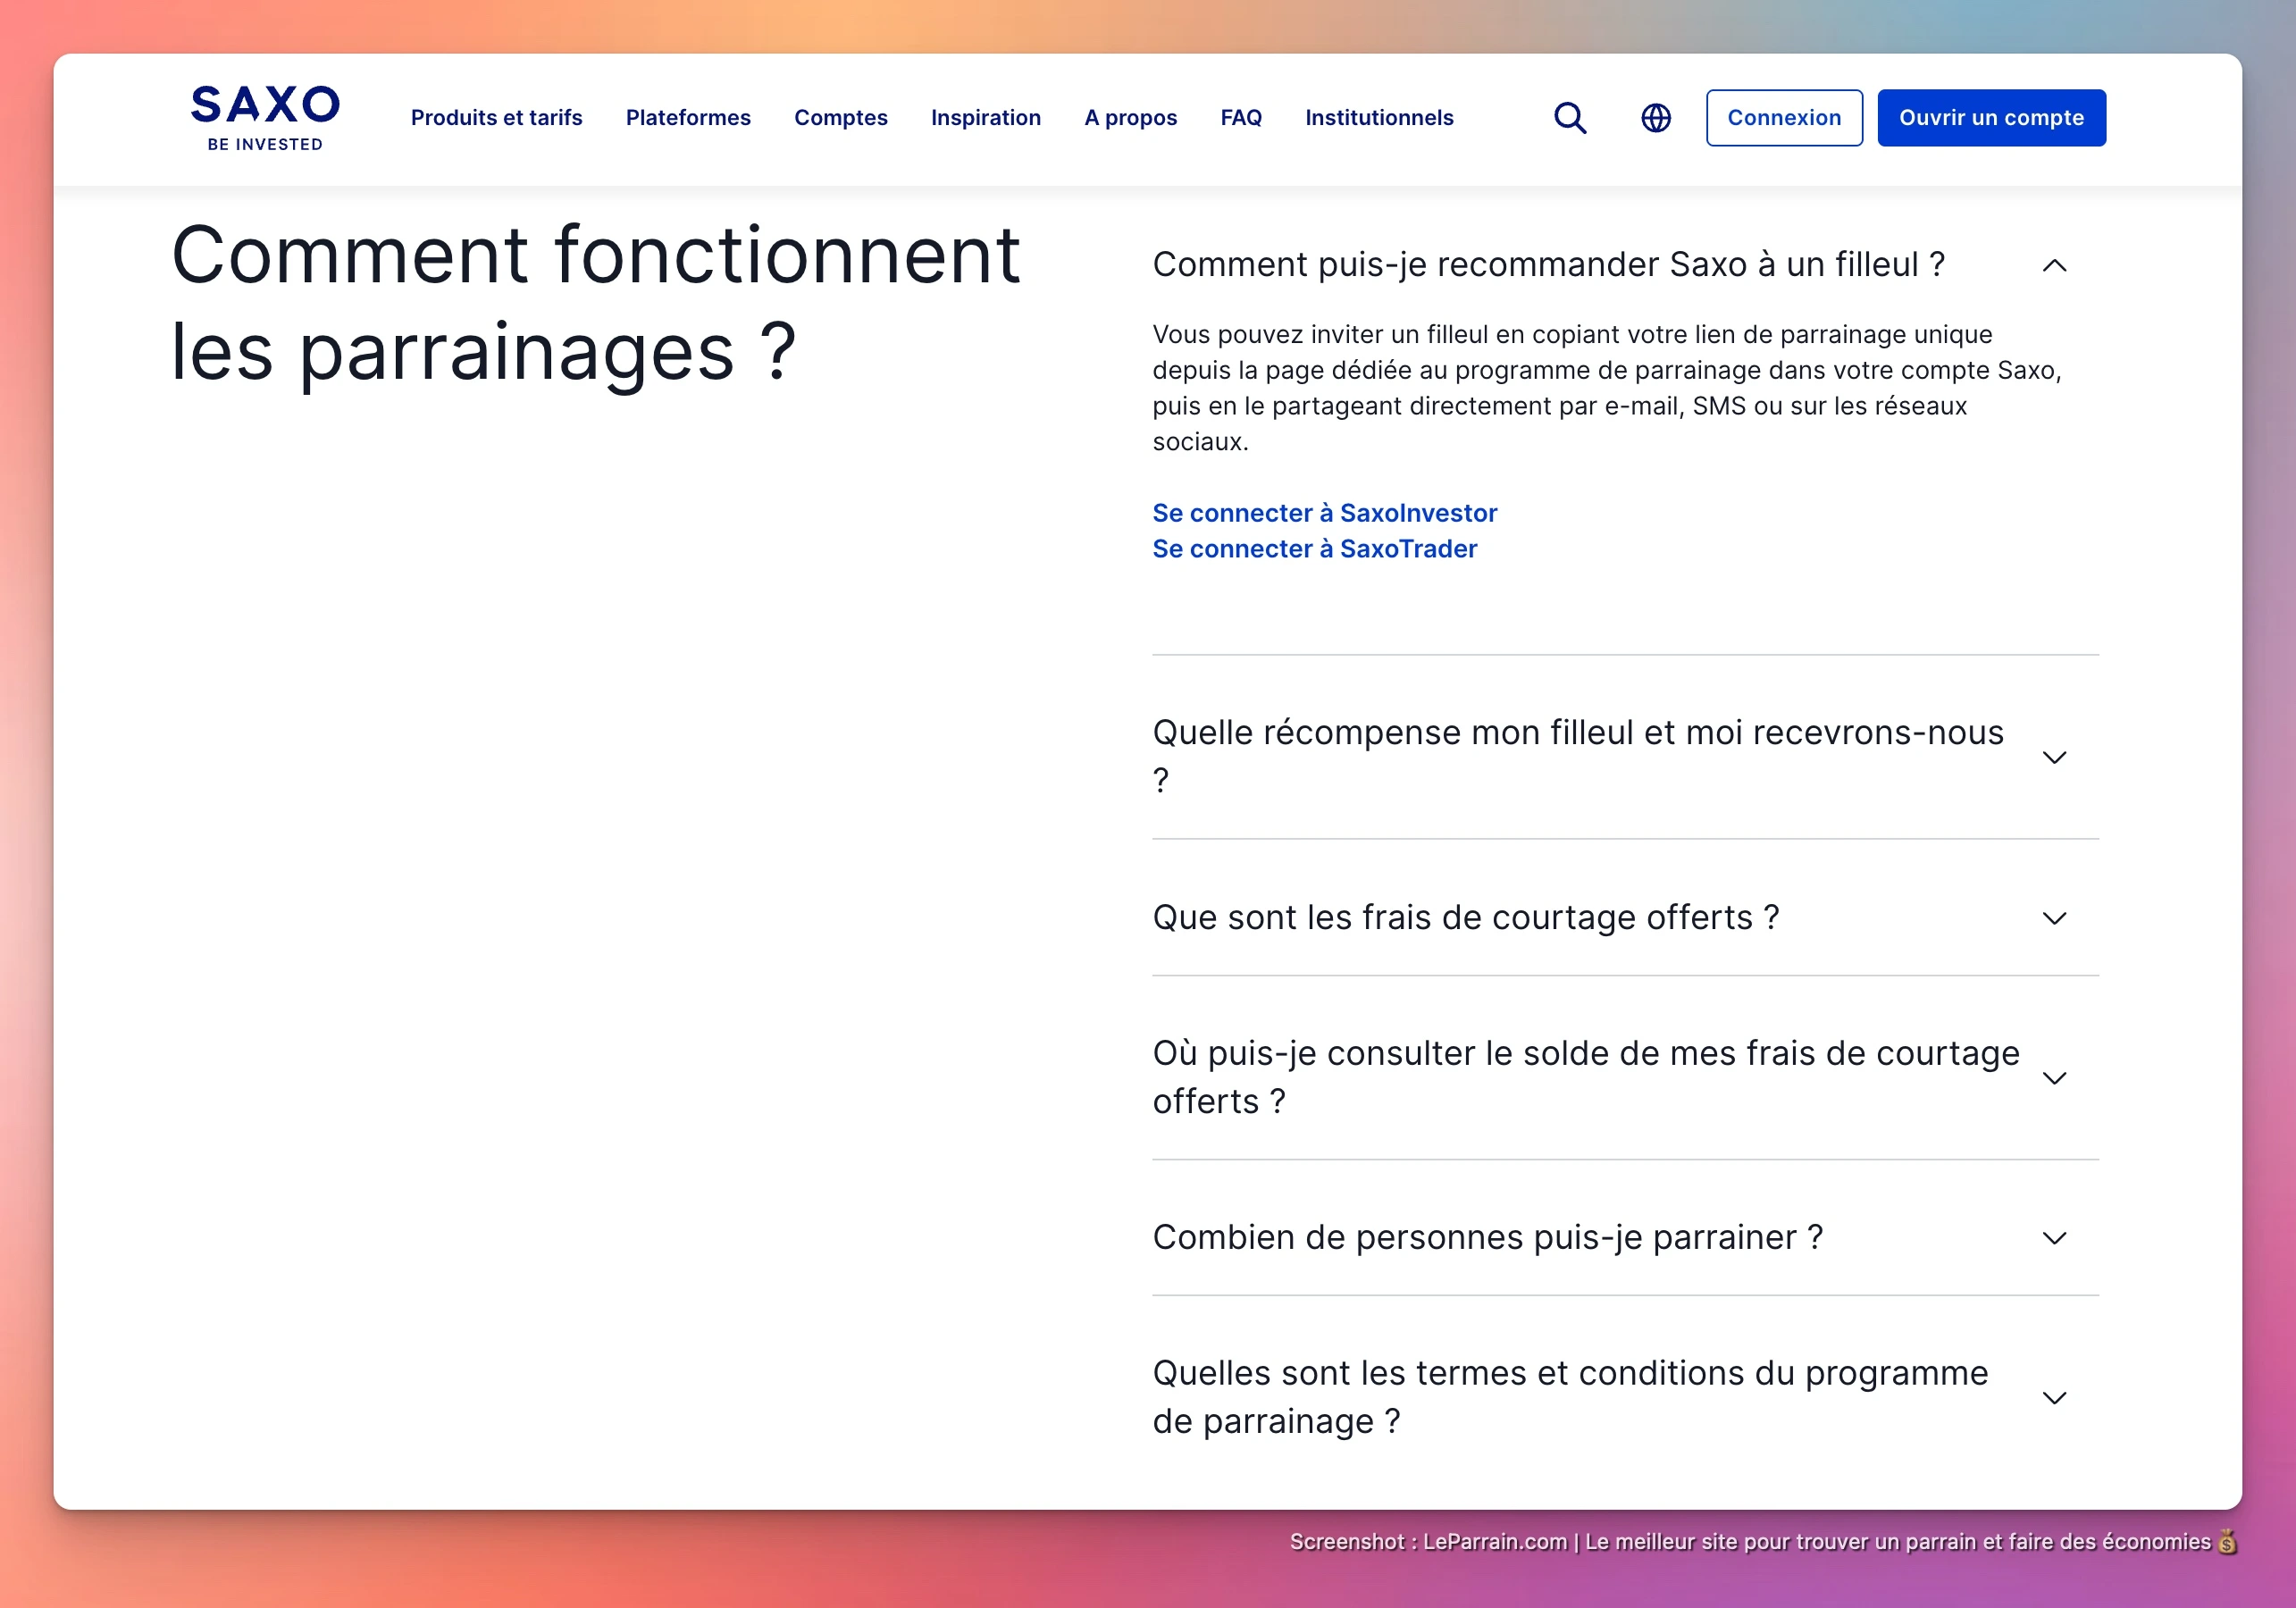Click the Connexion button

pos(1784,117)
